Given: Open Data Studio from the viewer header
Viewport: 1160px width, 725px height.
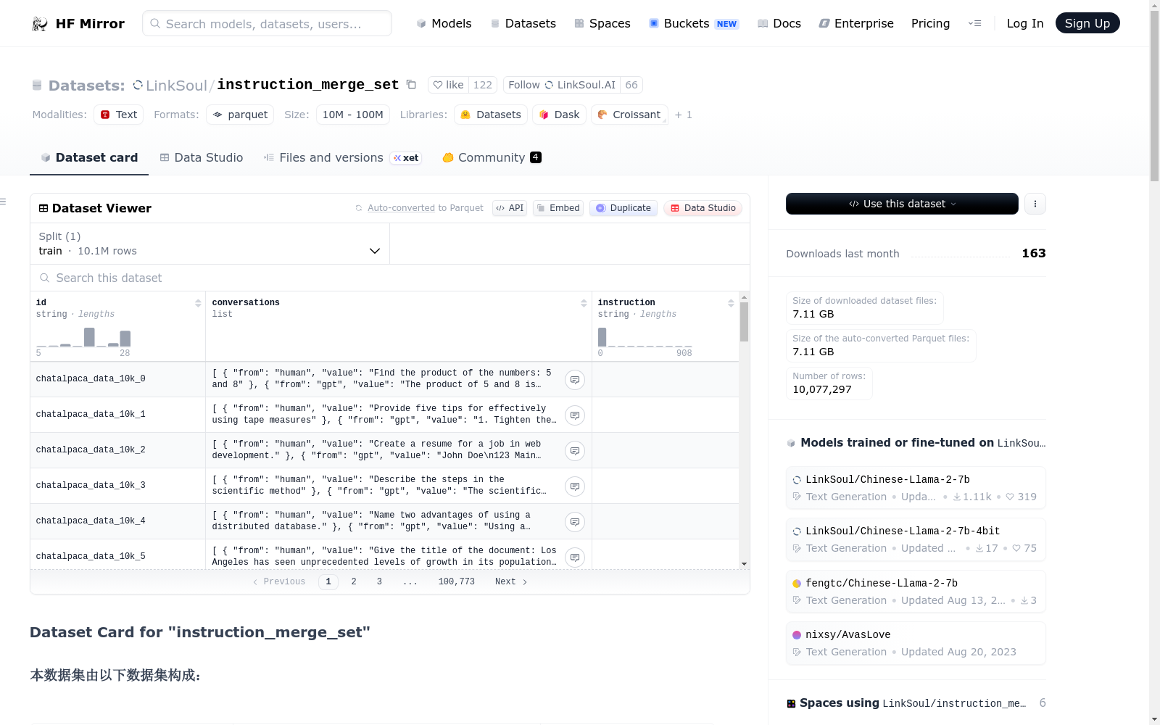Looking at the screenshot, I should pos(703,208).
